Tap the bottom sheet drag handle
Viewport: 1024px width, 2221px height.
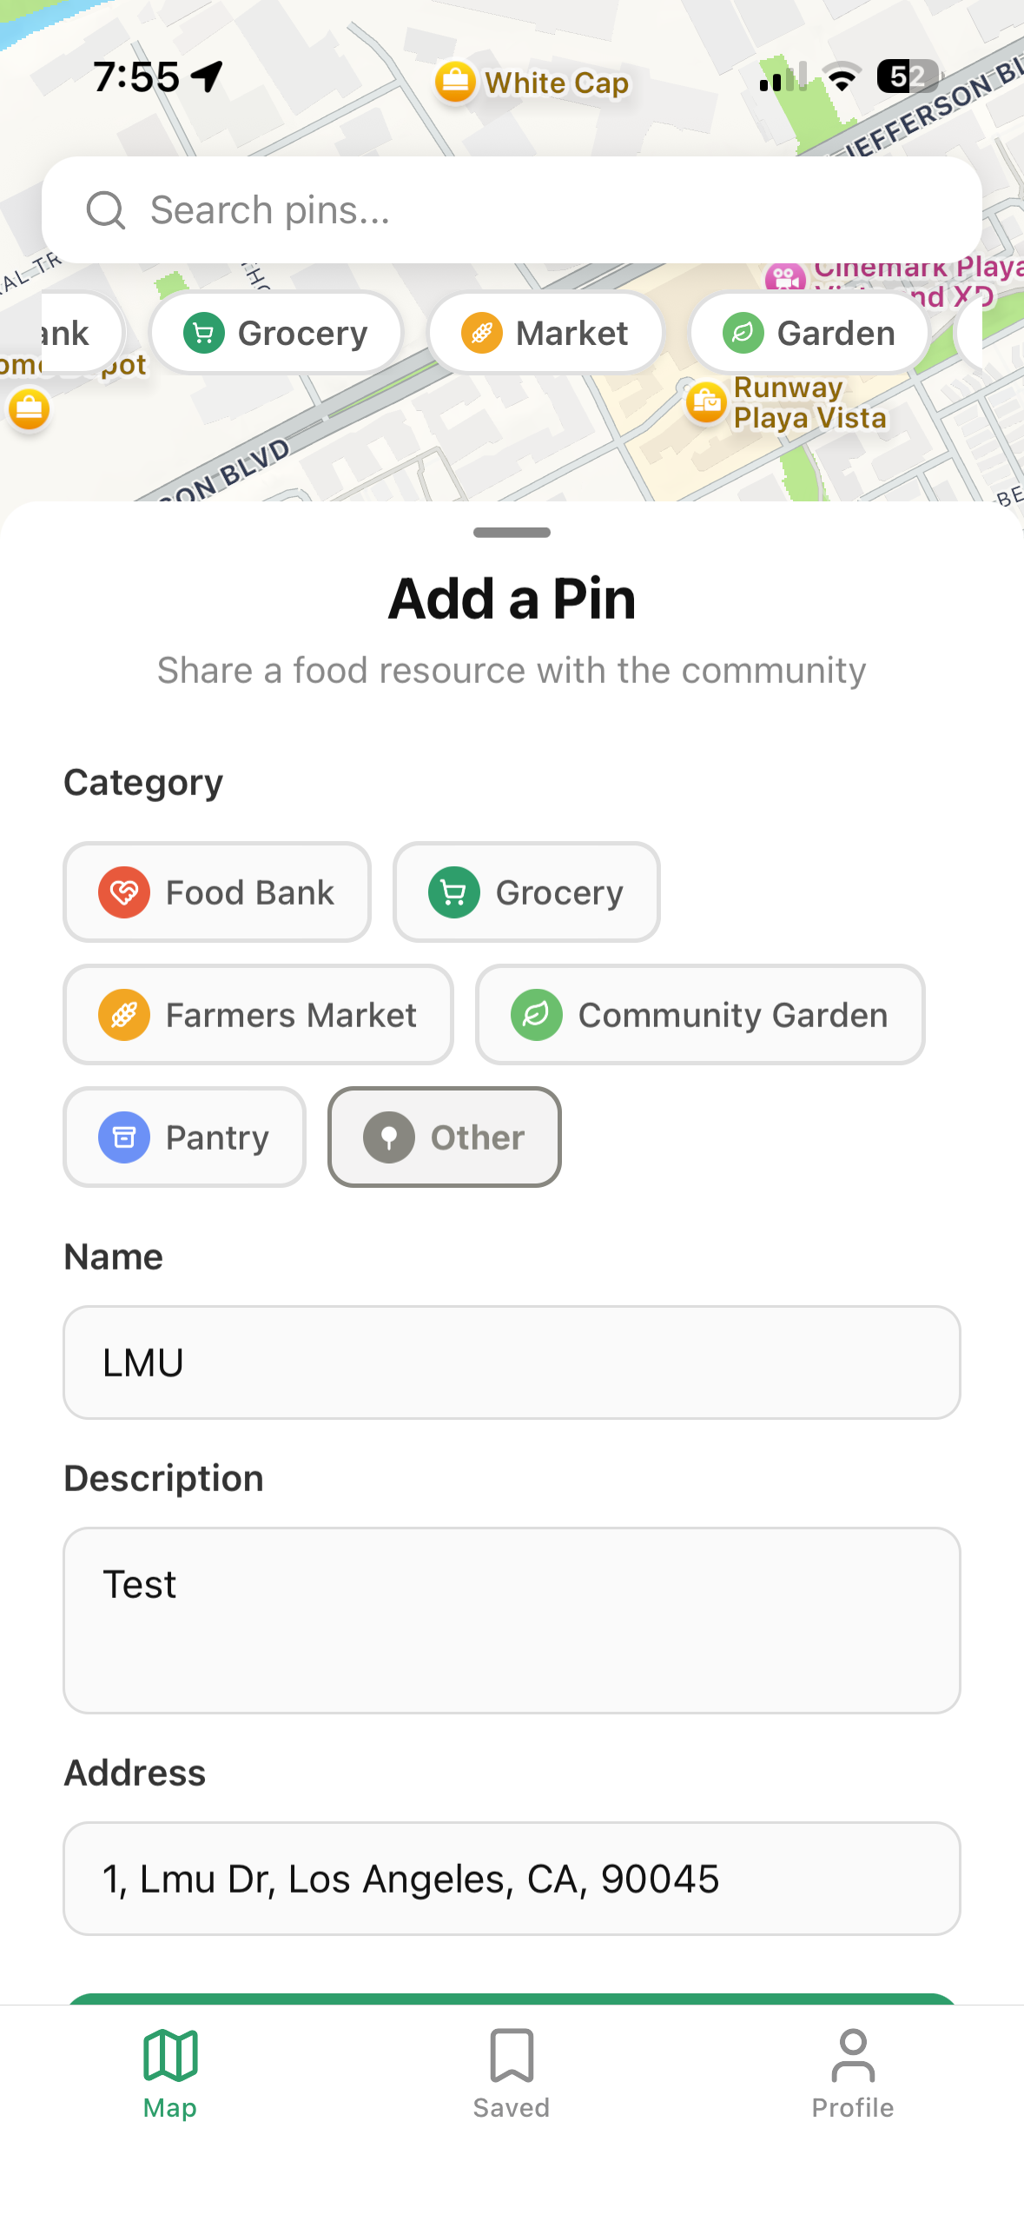(512, 533)
